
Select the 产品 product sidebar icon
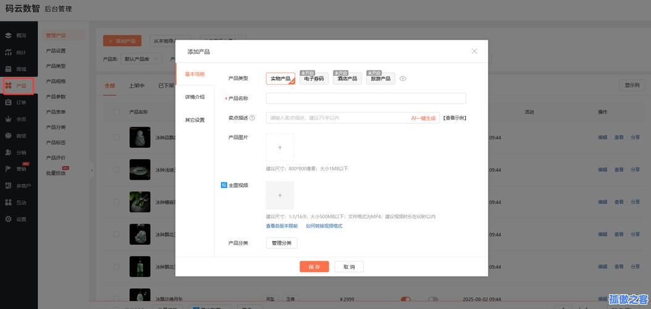pos(8,85)
